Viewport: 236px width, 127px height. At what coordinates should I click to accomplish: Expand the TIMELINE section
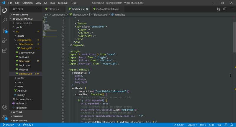point(18,116)
